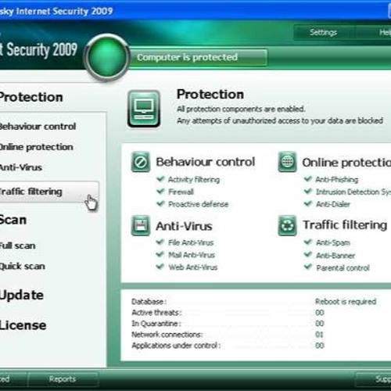Click the Online protection globe icon
The height and width of the screenshot is (391, 391).
[x=287, y=162]
